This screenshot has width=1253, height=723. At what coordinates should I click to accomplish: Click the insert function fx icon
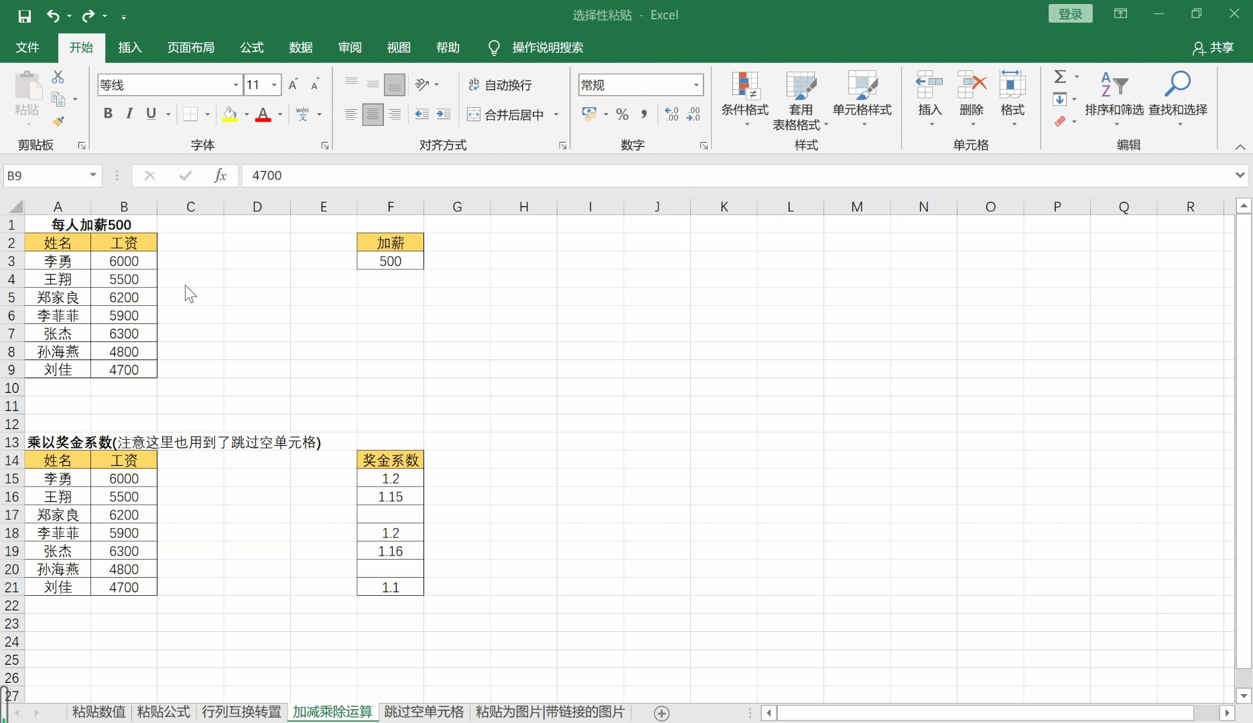click(x=220, y=175)
